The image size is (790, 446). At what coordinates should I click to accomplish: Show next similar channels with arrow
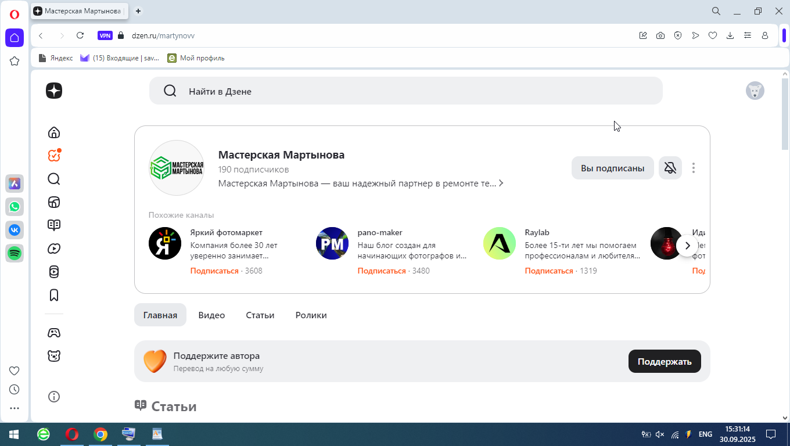click(x=688, y=246)
